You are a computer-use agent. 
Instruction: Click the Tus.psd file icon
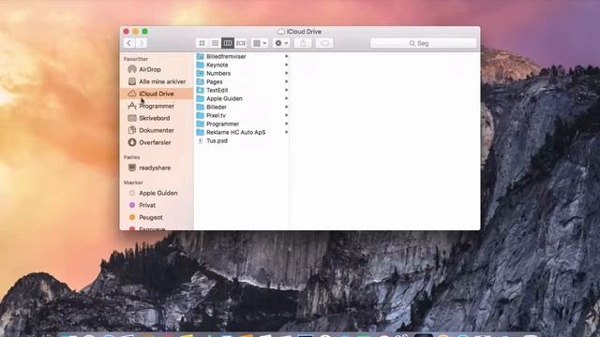(200, 140)
